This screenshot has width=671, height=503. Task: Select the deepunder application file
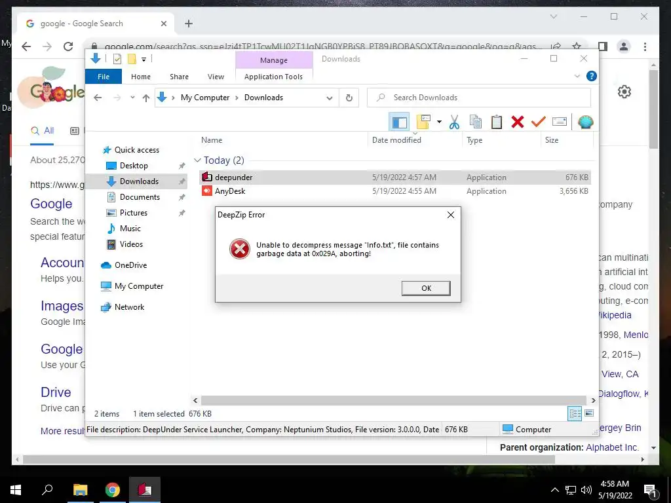pyautogui.click(x=395, y=177)
